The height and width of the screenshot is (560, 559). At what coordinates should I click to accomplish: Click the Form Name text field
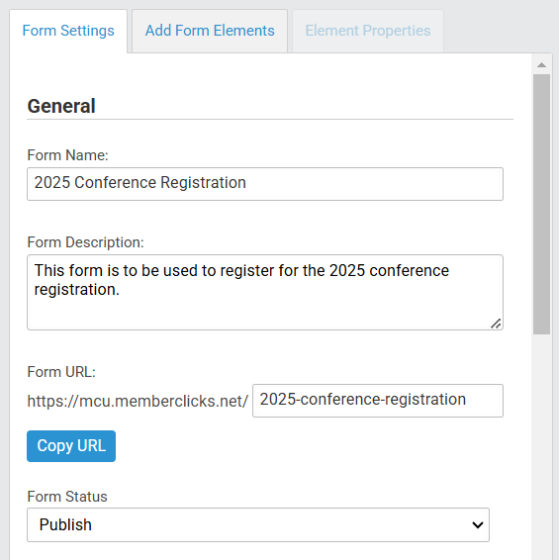(x=265, y=184)
